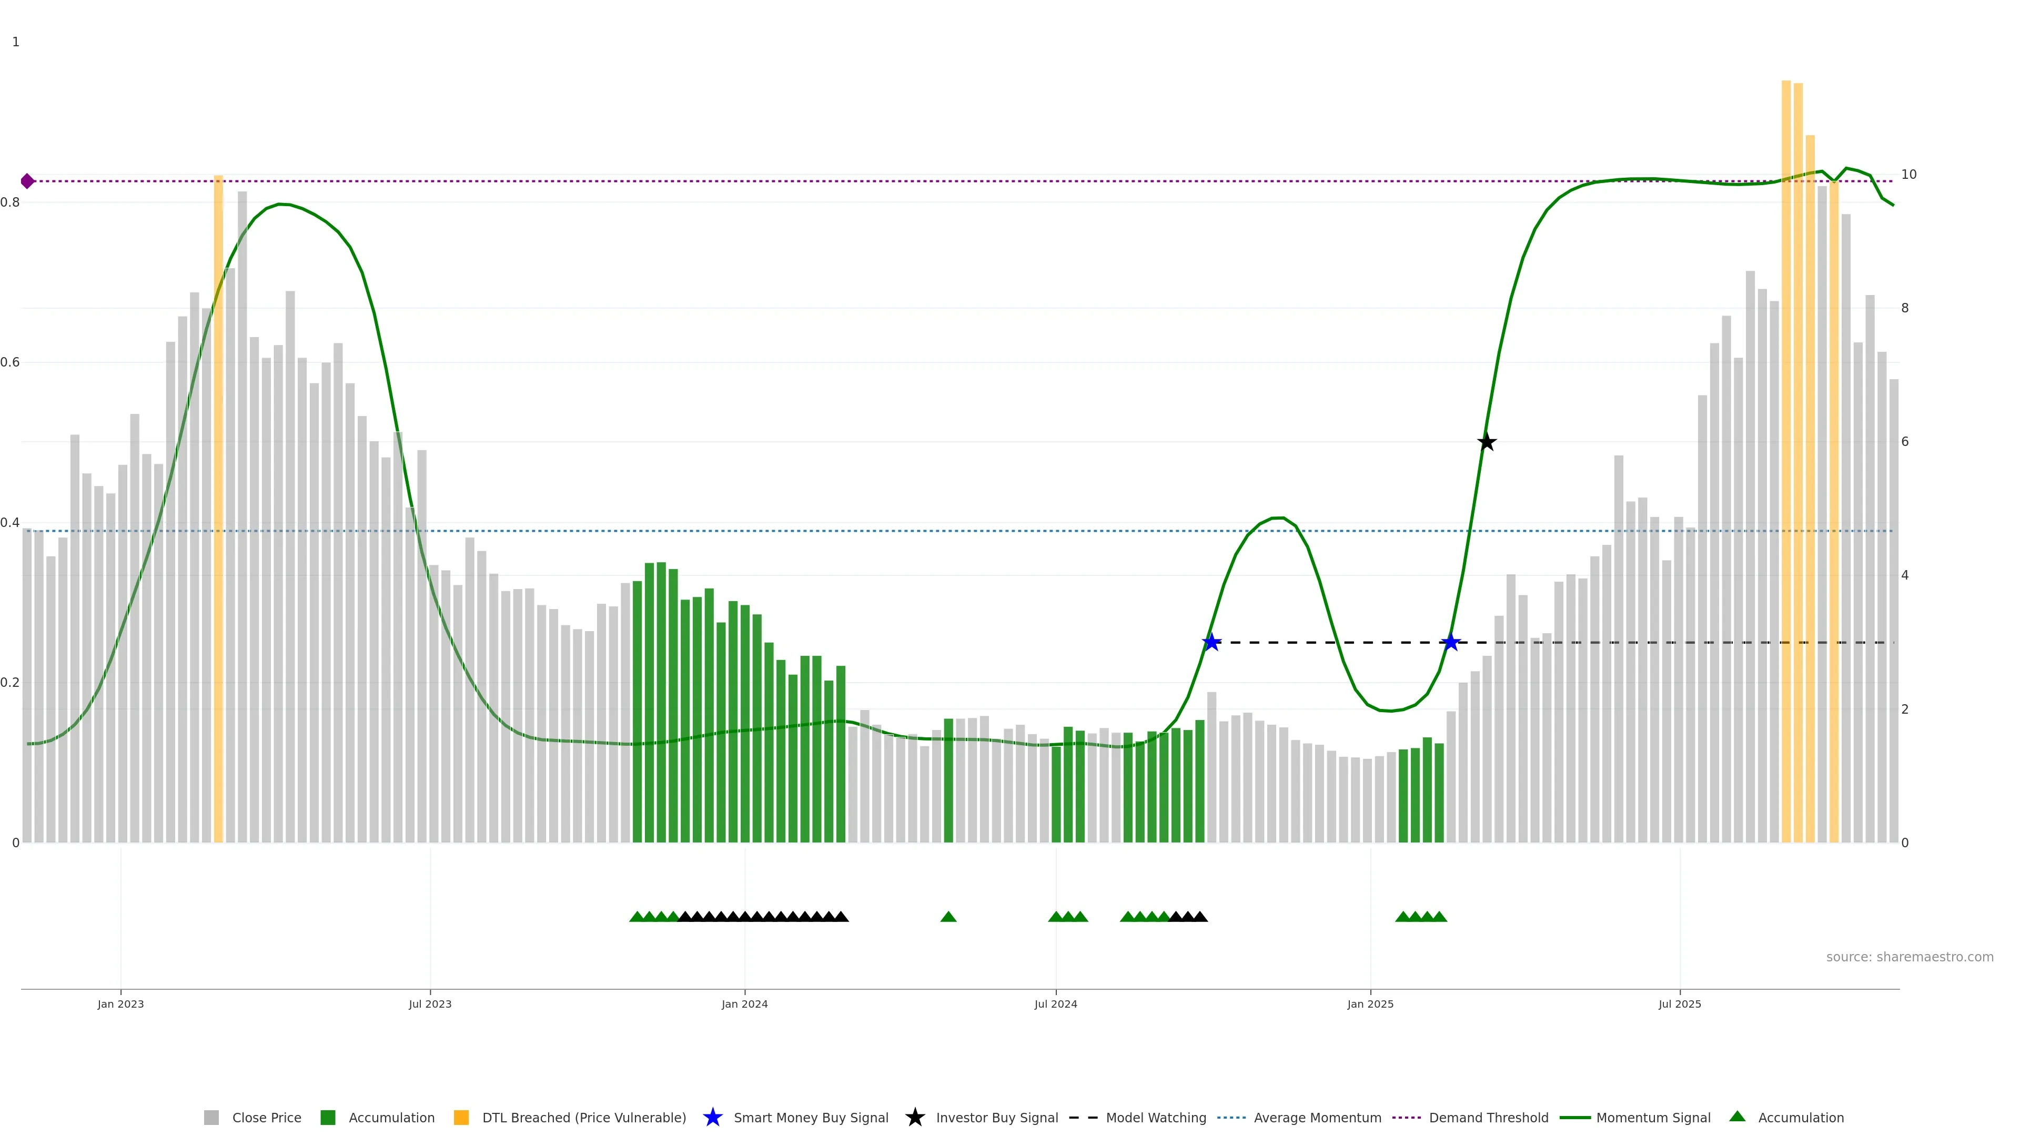Viewport: 2020px width, 1136px height.
Task: Click the DTL Breached legend label text
Action: coord(583,1117)
